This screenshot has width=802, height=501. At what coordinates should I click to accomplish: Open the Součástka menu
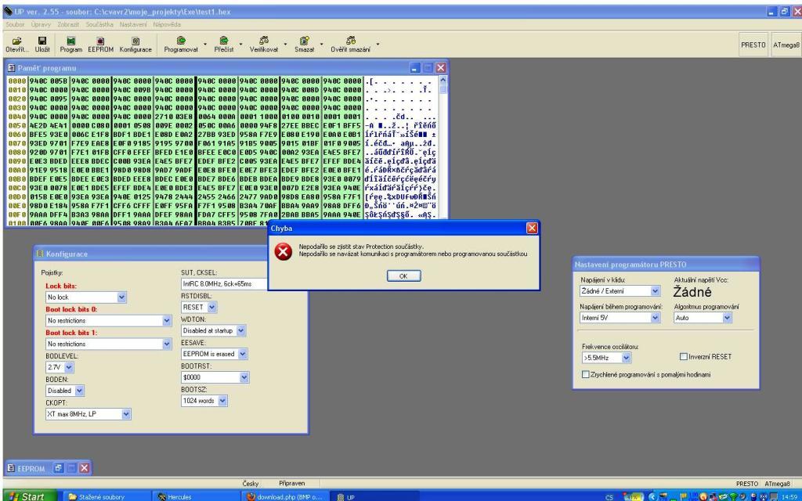[99, 24]
